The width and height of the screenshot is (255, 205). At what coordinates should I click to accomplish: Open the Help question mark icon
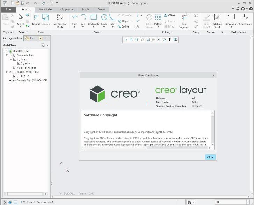[x=251, y=9]
